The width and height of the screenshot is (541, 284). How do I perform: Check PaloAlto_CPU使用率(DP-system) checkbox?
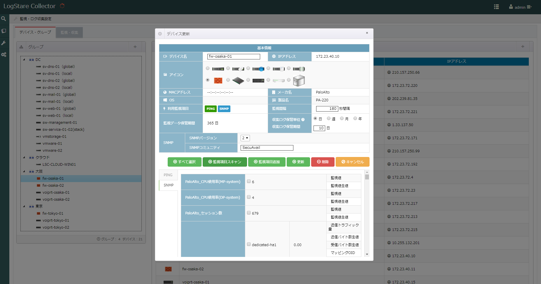[249, 197]
